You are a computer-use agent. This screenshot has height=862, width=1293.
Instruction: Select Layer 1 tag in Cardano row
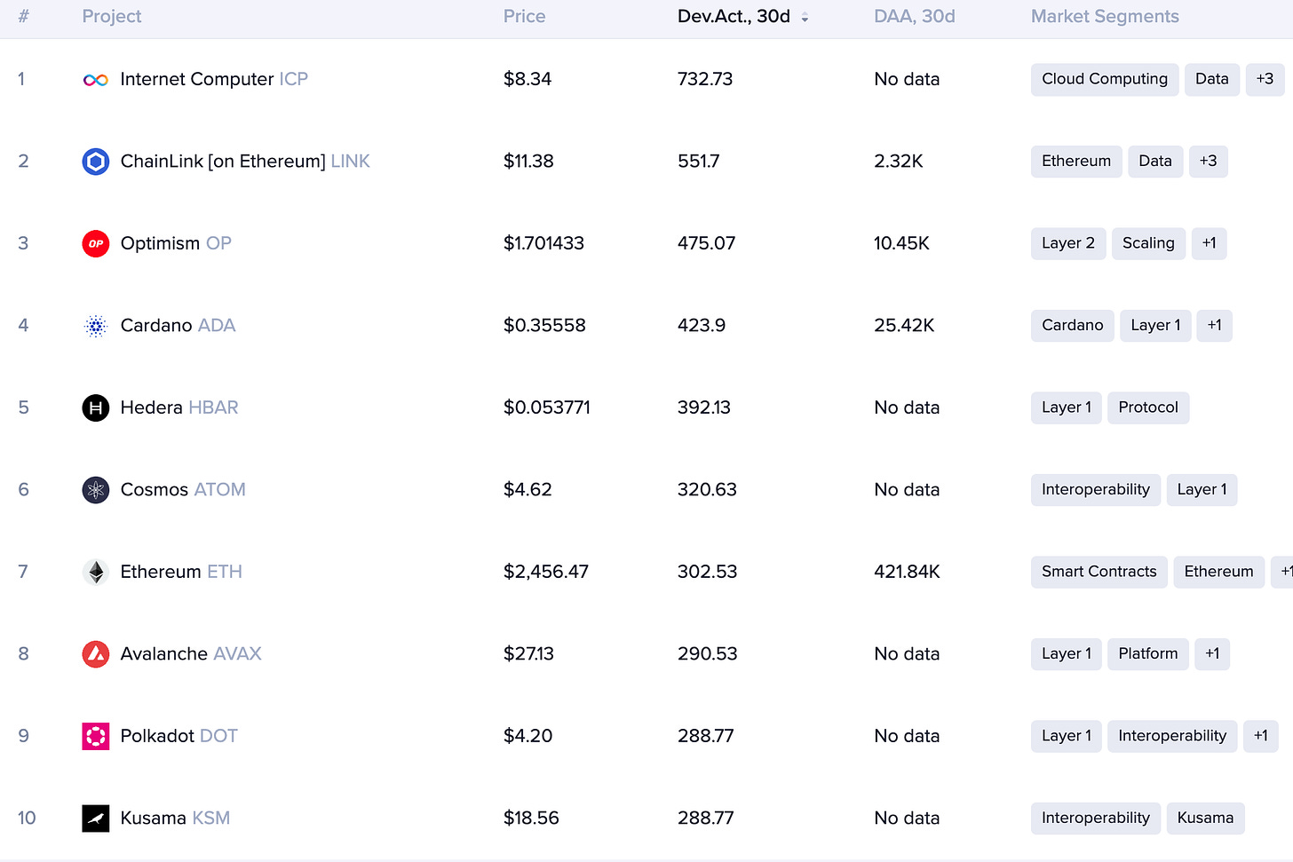click(1155, 326)
